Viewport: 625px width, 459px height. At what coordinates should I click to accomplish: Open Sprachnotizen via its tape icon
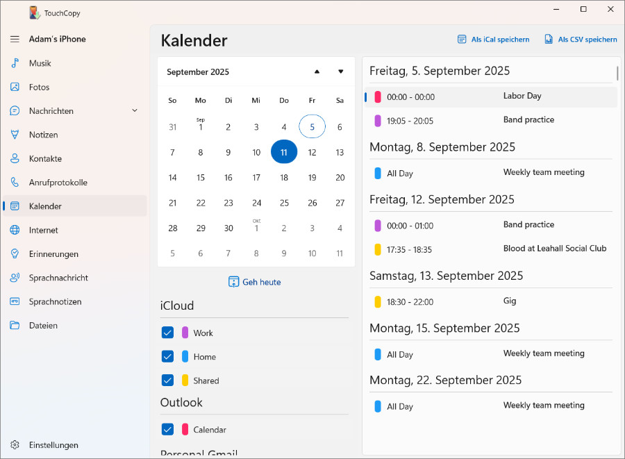pos(15,302)
